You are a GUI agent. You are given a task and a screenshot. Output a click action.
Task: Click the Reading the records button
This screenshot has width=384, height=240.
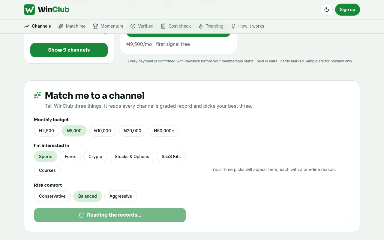[x=110, y=215]
